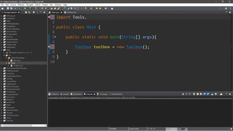Switch to the Toolbox.java editor tab
Image resolution: width=233 pixels, height=131 pixels.
click(71, 12)
